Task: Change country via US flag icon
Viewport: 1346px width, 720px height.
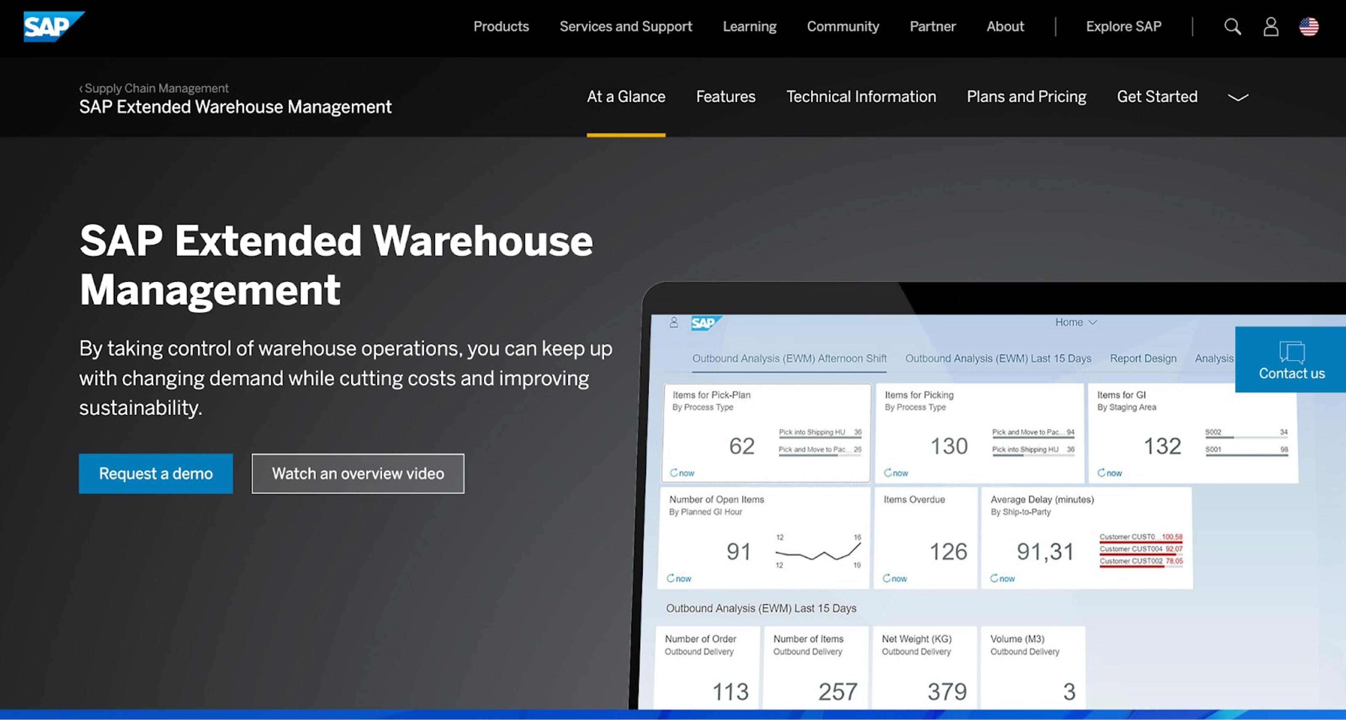Action: tap(1309, 26)
